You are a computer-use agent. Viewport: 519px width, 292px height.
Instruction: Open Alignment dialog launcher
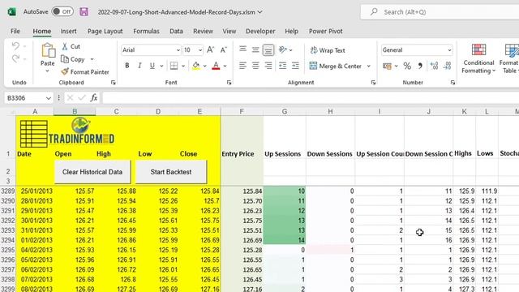tap(373, 83)
